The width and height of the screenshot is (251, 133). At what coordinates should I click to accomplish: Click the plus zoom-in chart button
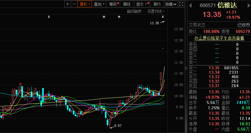pyautogui.click(x=68, y=4)
